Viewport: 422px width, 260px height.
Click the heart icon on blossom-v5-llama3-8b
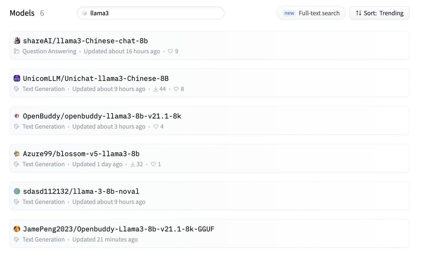(153, 164)
